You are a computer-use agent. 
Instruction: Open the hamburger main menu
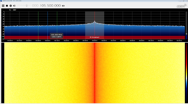[3, 6]
